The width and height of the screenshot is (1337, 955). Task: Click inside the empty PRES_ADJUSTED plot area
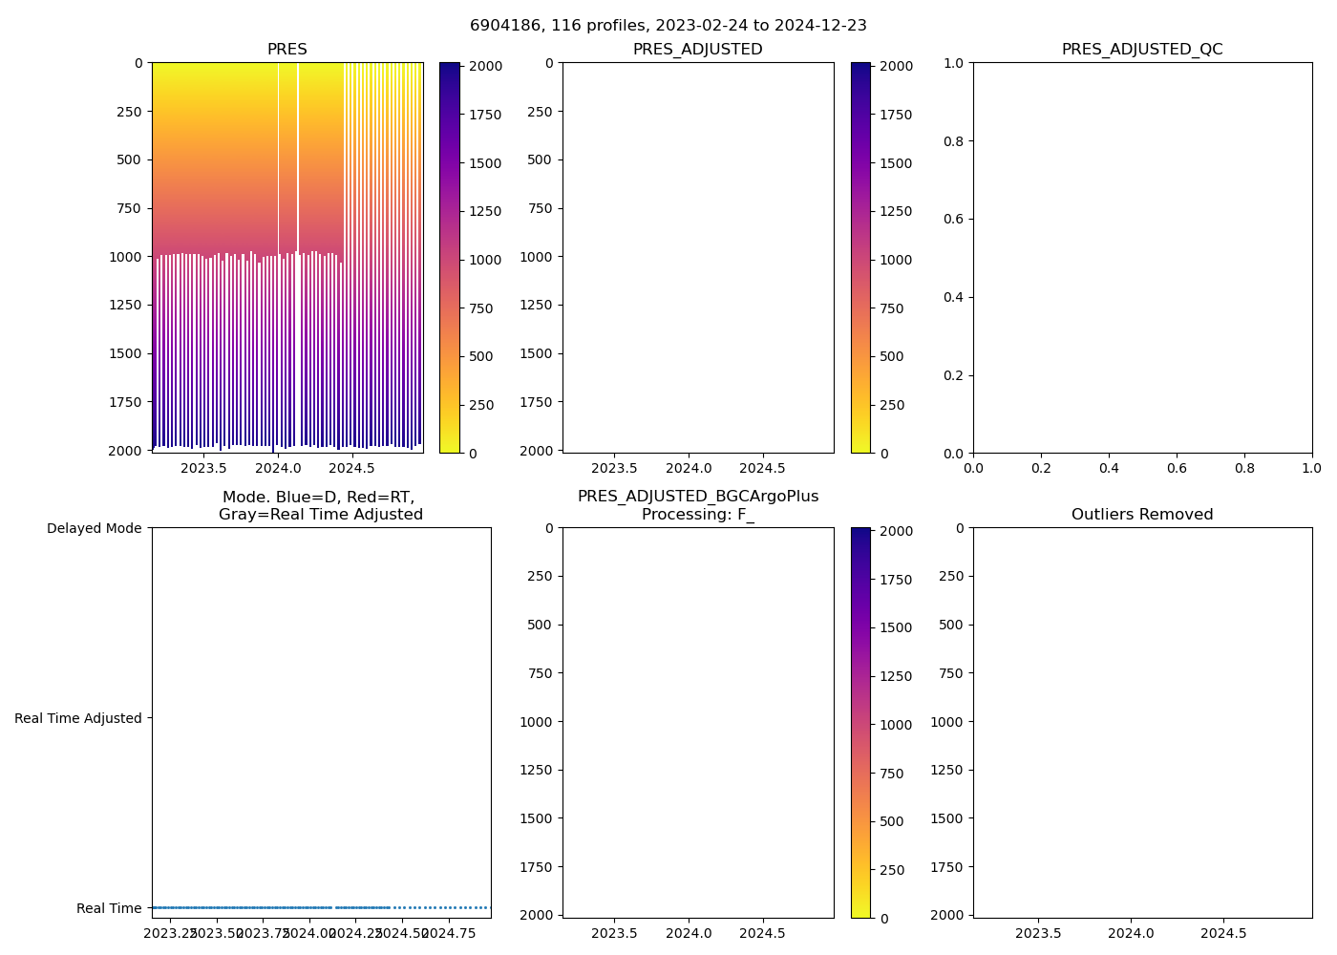click(x=697, y=258)
